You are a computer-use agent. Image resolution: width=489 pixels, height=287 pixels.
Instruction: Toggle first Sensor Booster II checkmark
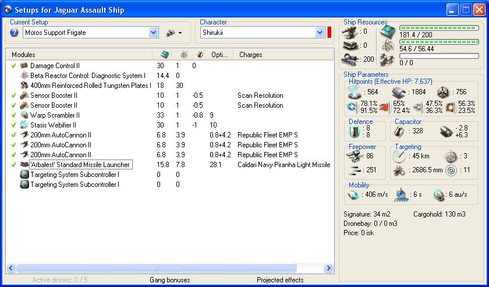coord(13,95)
